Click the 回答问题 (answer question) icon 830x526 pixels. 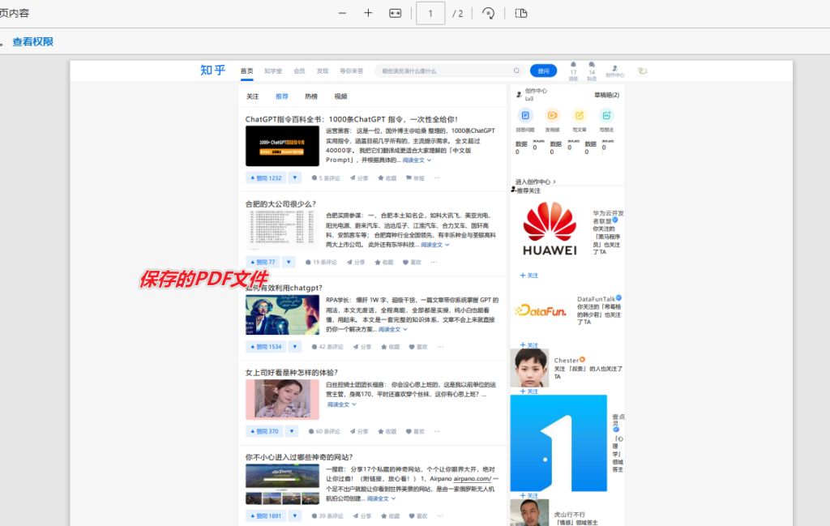[526, 115]
